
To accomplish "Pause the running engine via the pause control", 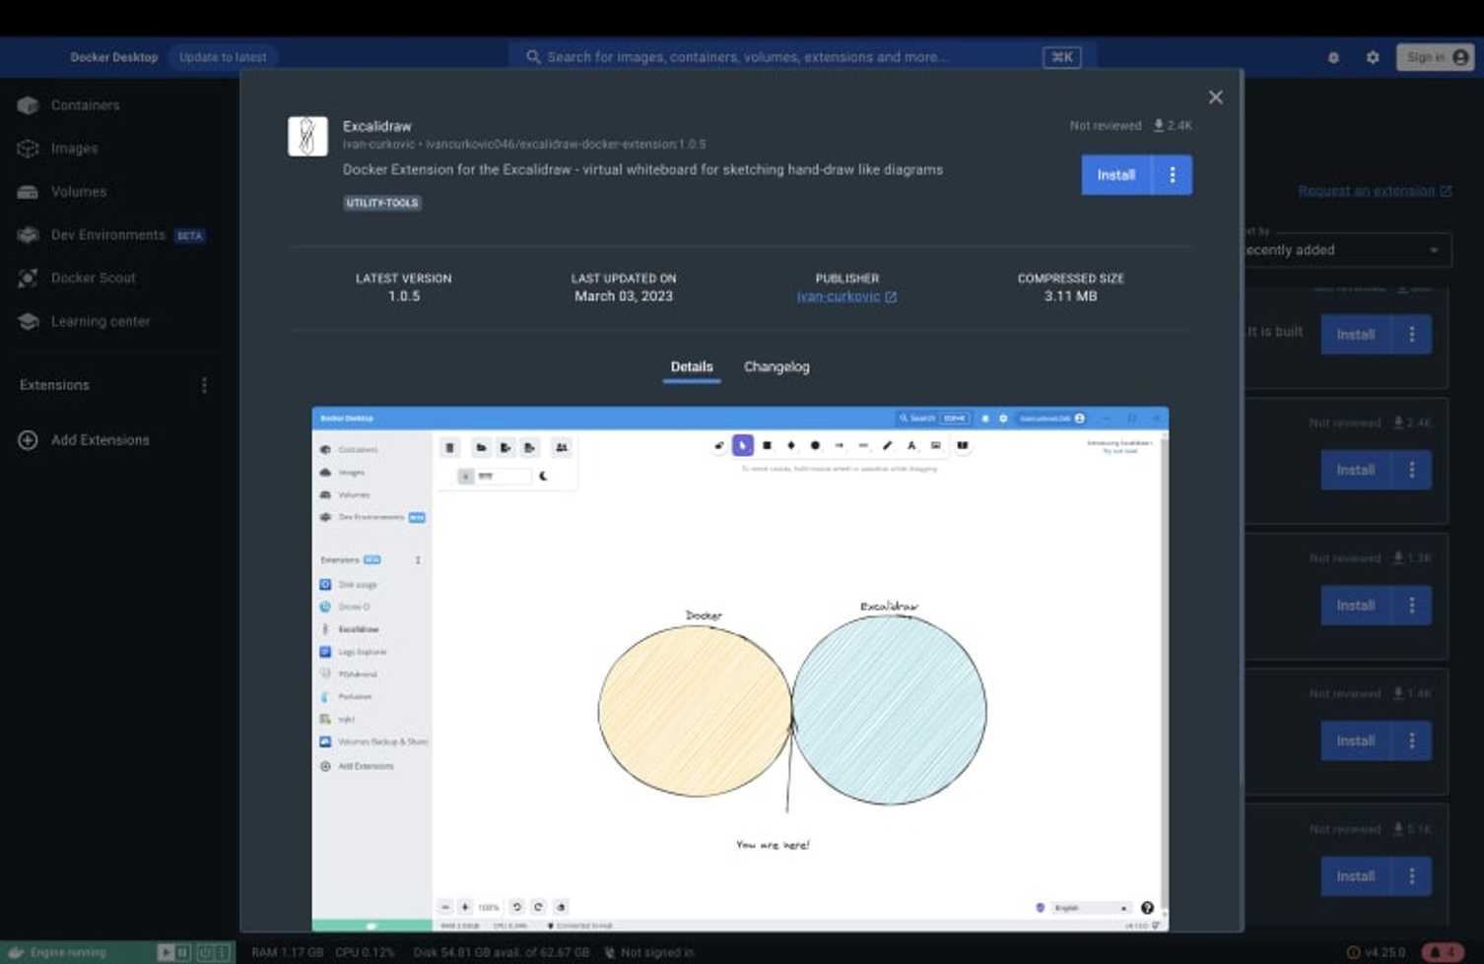I will point(179,952).
